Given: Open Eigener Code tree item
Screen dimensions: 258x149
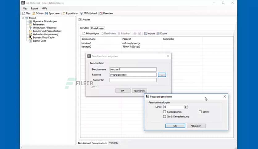Looking at the screenshot, I should coord(39,41).
